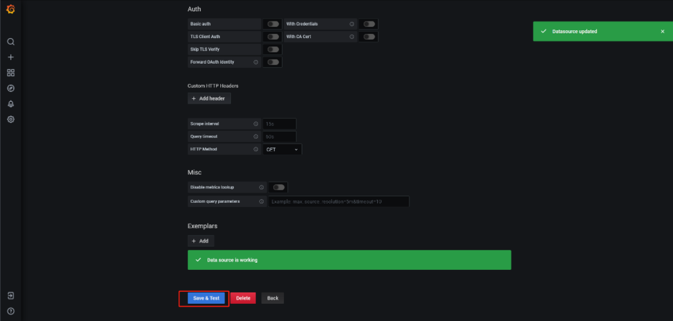This screenshot has height=321, width=673.
Task: Show info tooltip for With Credentials
Action: tap(352, 24)
